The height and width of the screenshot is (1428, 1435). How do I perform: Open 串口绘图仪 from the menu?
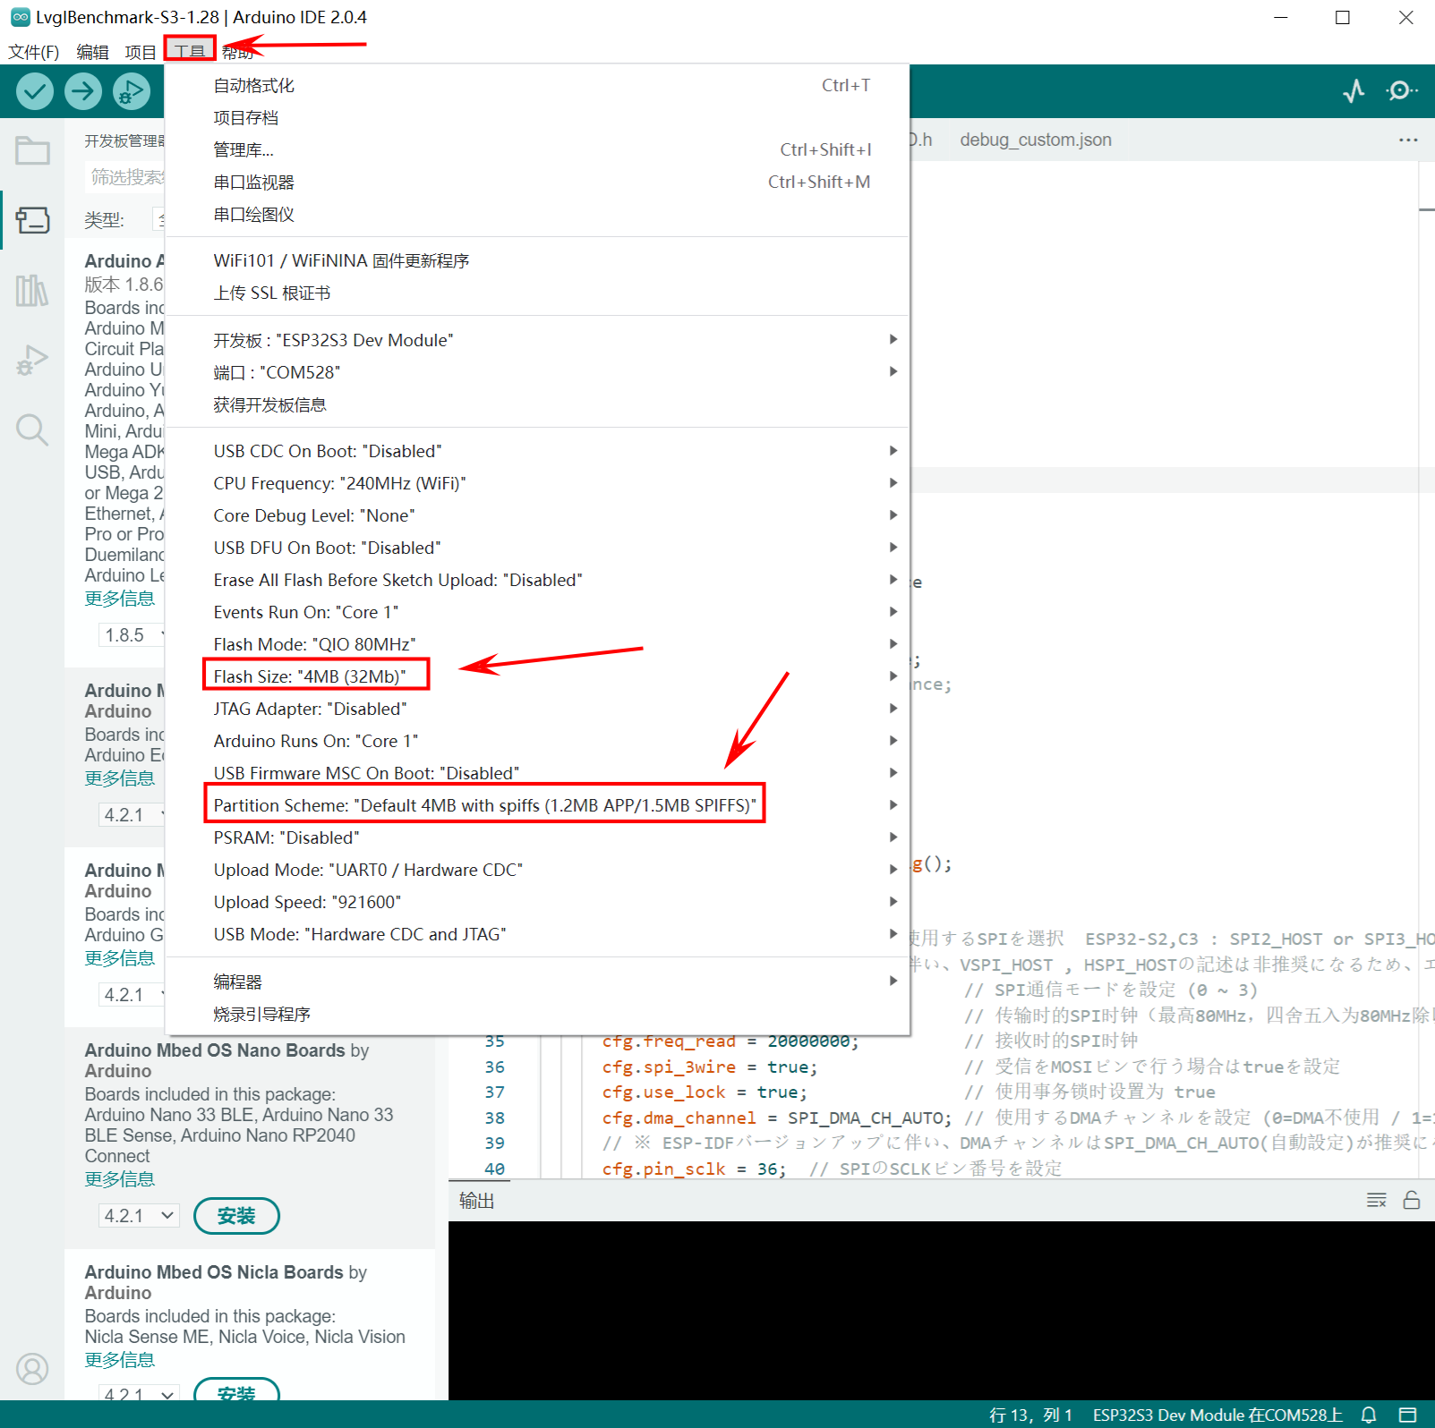pyautogui.click(x=537, y=214)
